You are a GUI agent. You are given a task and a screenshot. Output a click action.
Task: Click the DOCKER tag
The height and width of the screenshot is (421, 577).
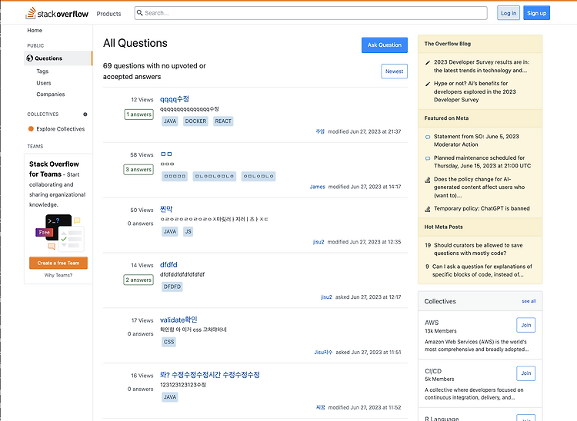click(195, 121)
